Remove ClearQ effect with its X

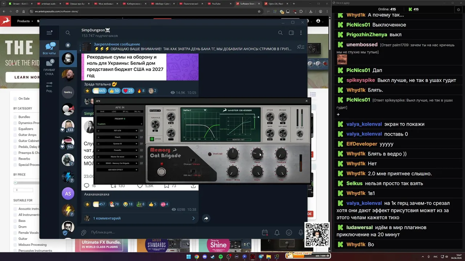click(98, 137)
